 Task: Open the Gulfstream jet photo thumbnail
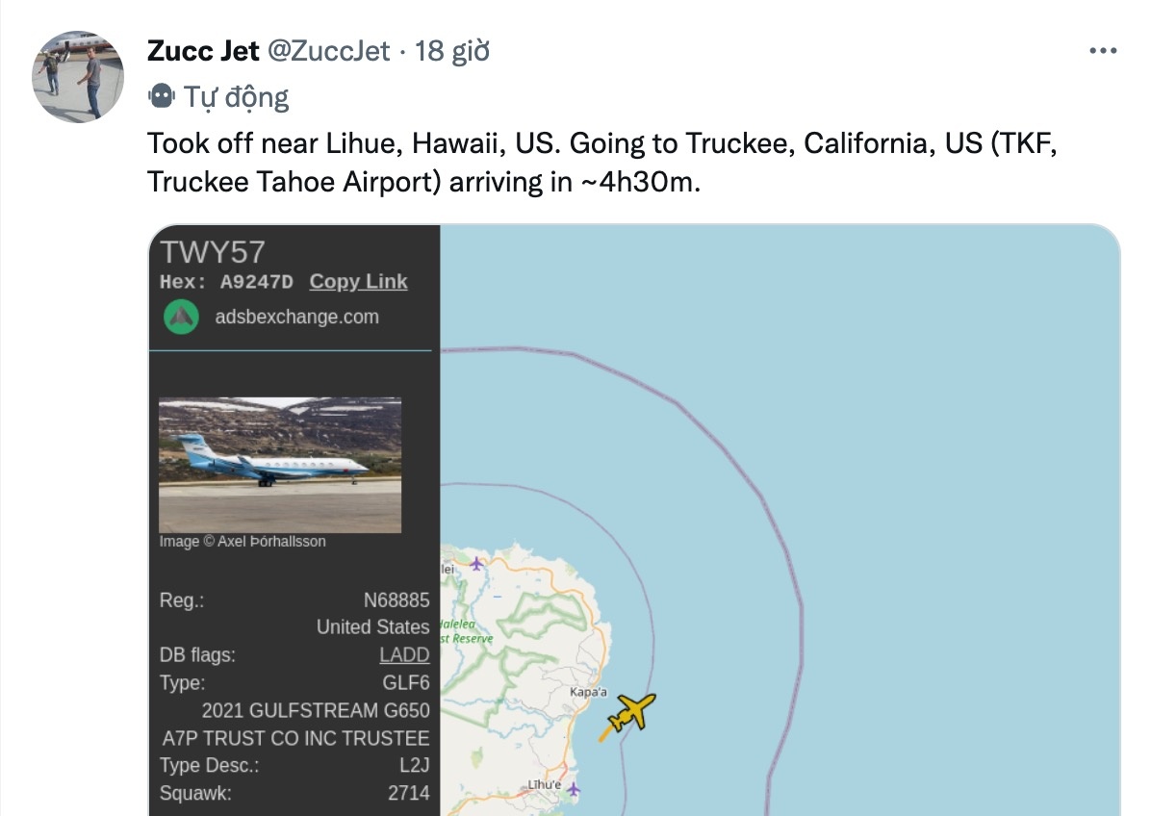click(280, 465)
